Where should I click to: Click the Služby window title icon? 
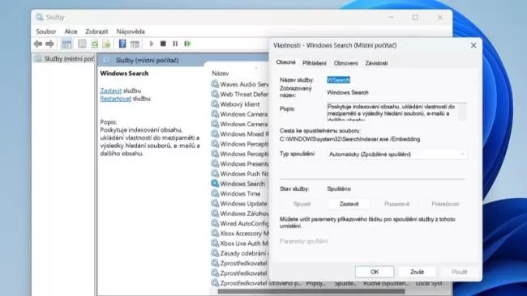[40, 17]
